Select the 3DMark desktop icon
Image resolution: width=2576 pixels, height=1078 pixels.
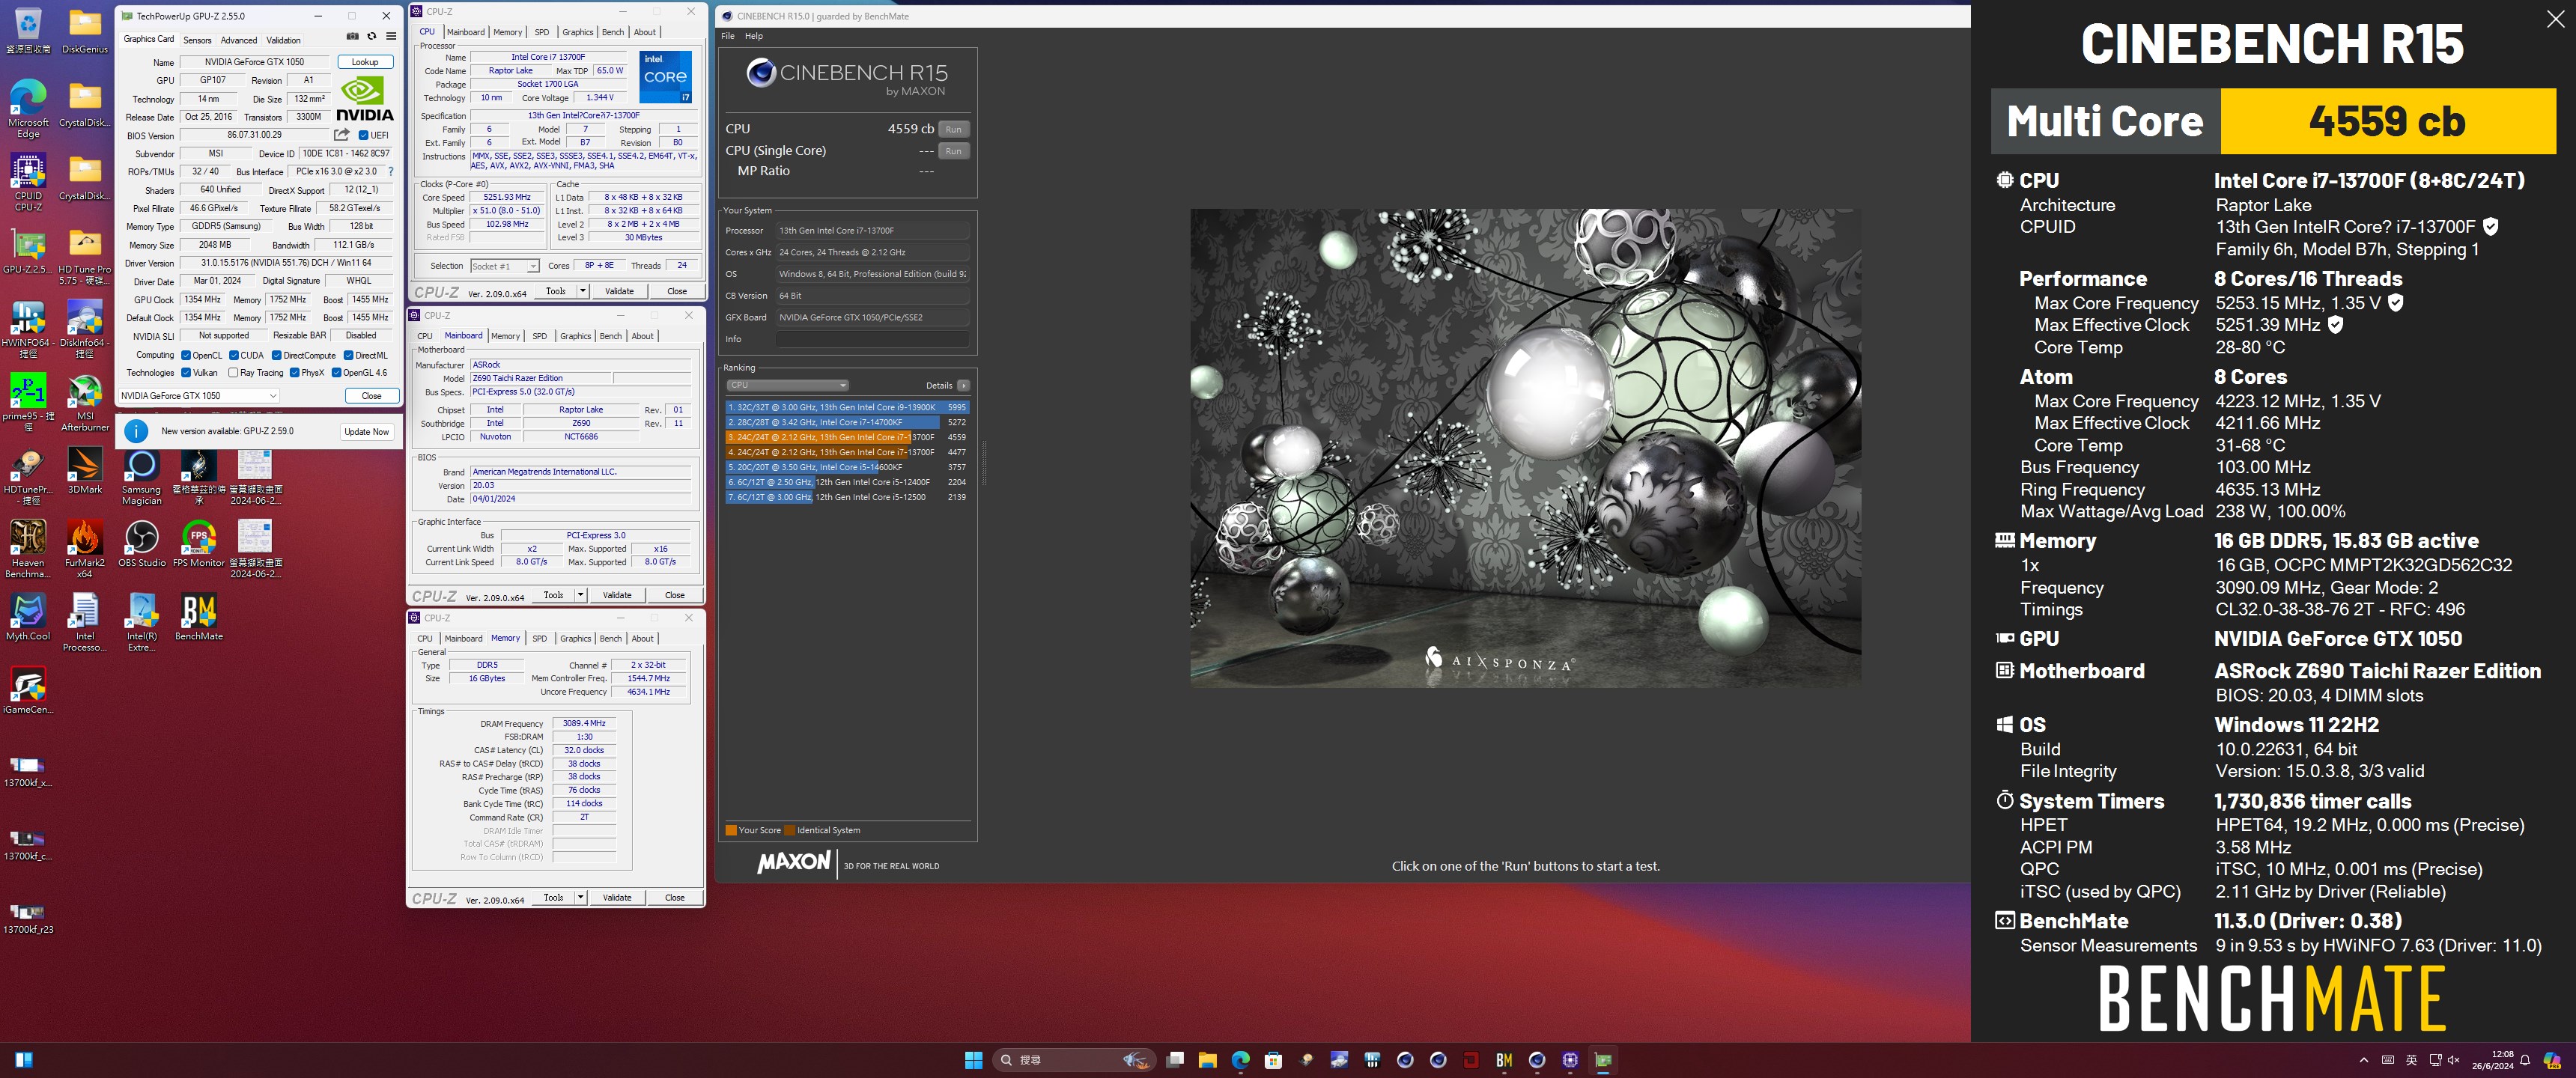[x=85, y=471]
